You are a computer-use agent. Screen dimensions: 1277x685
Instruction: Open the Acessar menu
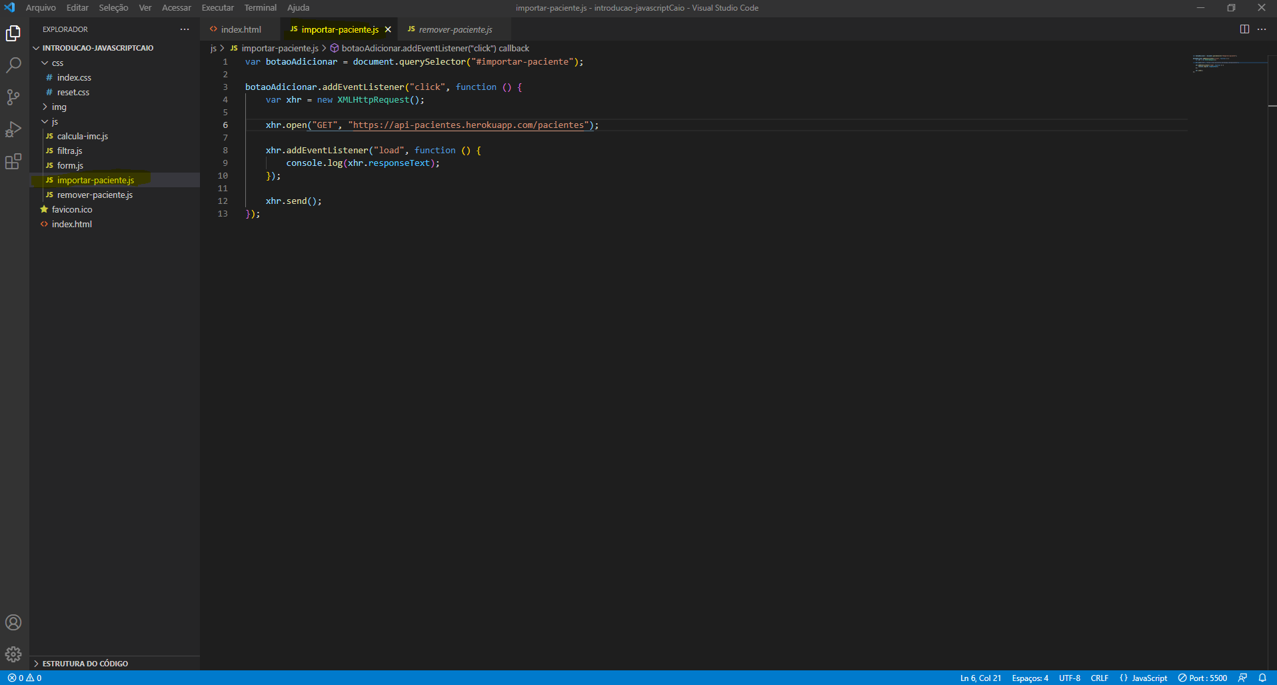point(176,8)
